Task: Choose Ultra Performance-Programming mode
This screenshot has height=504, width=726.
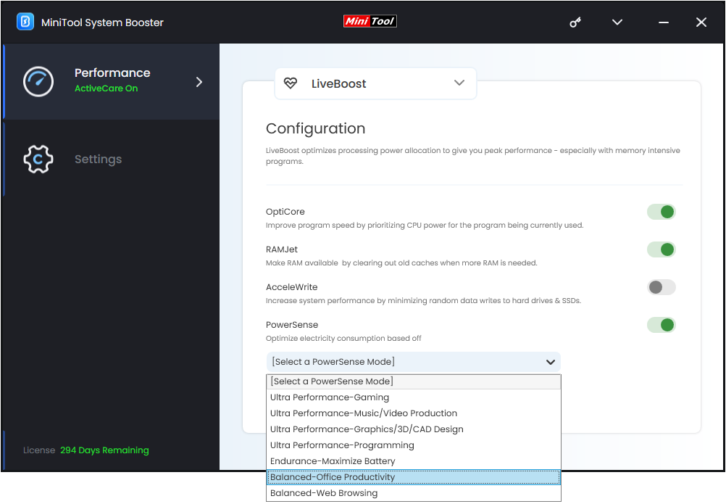Action: (x=414, y=445)
